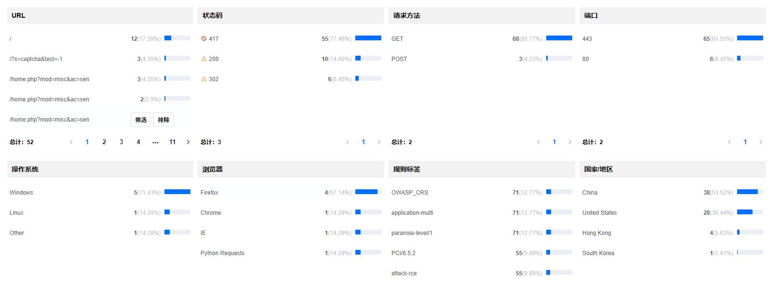This screenshot has height=283, width=778.
Task: Jump to page 11 of URL list
Action: [172, 142]
